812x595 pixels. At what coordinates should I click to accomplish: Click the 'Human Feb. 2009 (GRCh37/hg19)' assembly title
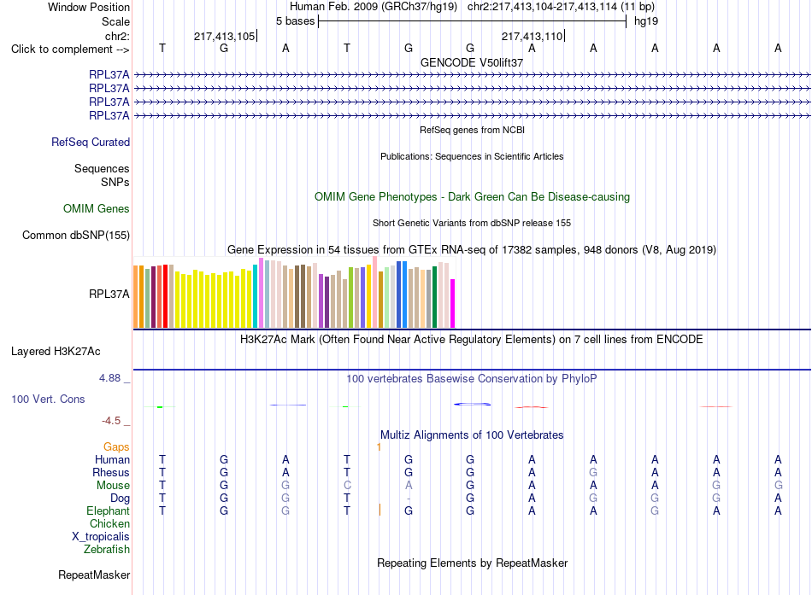click(374, 7)
